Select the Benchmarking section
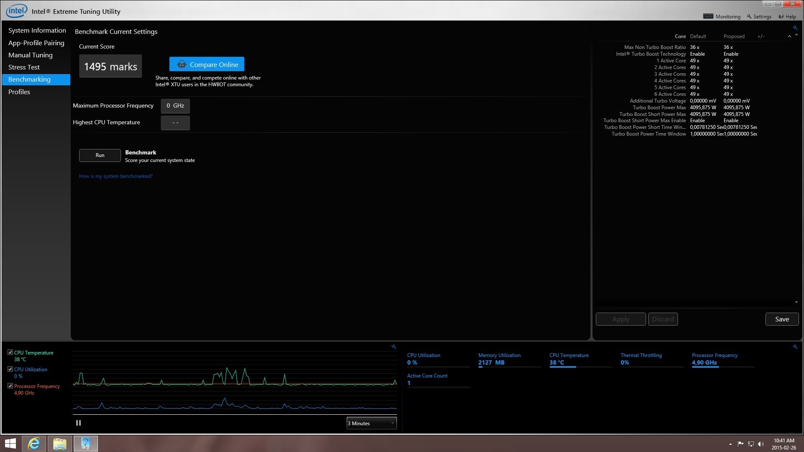Image resolution: width=804 pixels, height=452 pixels. pos(36,80)
